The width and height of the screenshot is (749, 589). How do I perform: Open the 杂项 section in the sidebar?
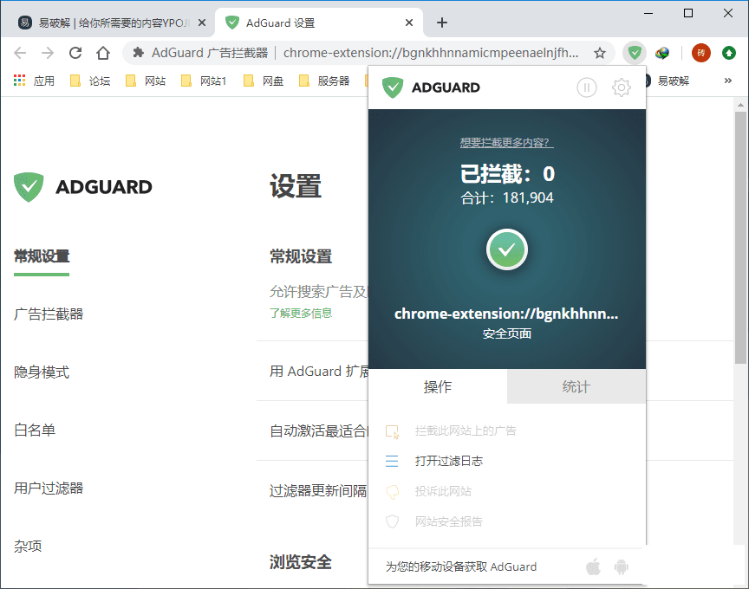tap(28, 546)
